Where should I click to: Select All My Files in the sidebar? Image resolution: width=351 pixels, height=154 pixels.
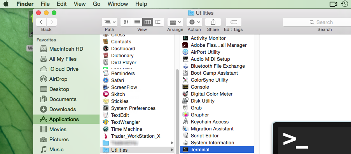click(x=66, y=59)
